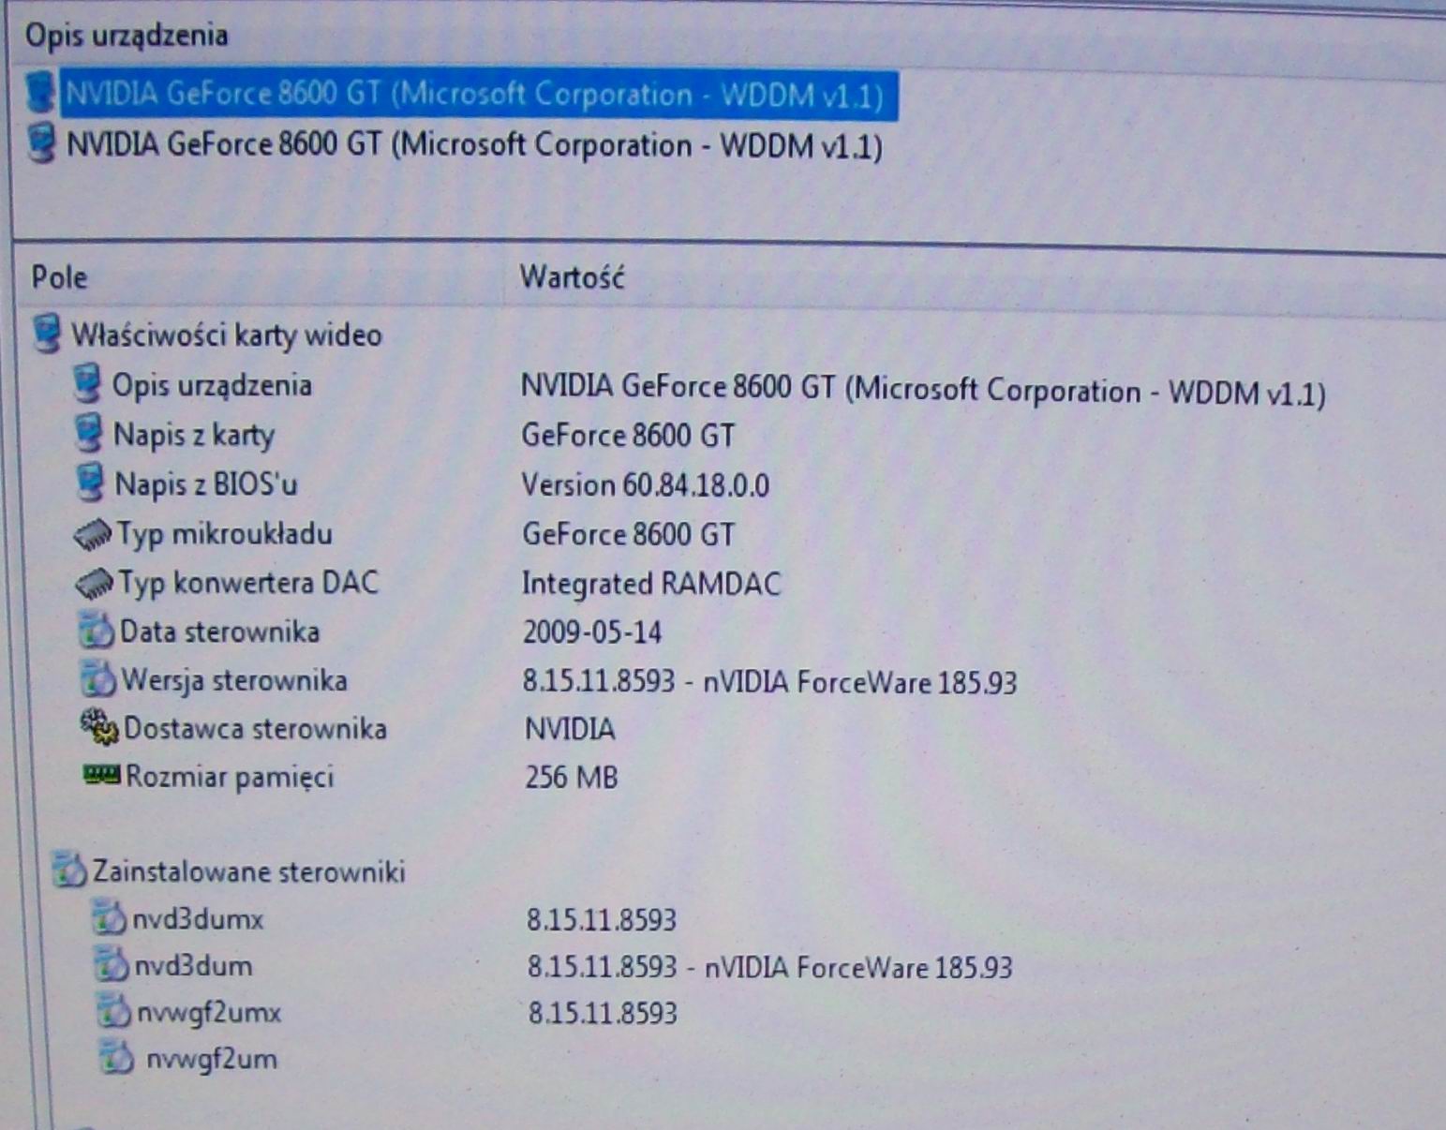Select the nvwgf2um driver entry
Image resolution: width=1446 pixels, height=1130 pixels.
(212, 1060)
